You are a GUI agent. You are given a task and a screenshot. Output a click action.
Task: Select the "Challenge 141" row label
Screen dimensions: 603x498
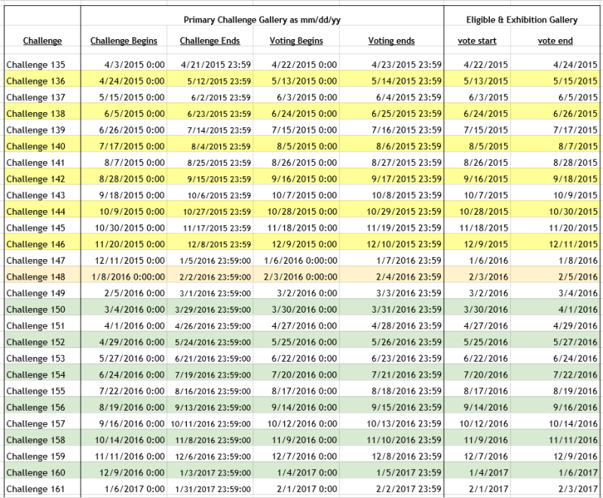pos(35,163)
